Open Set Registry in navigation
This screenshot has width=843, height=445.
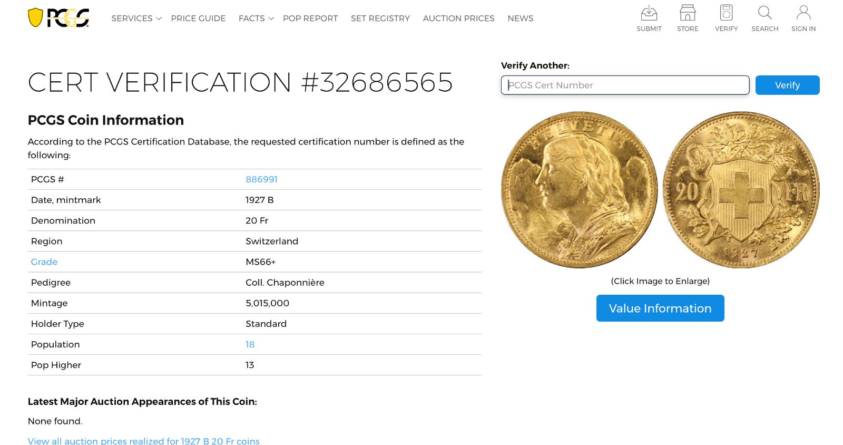tap(380, 18)
